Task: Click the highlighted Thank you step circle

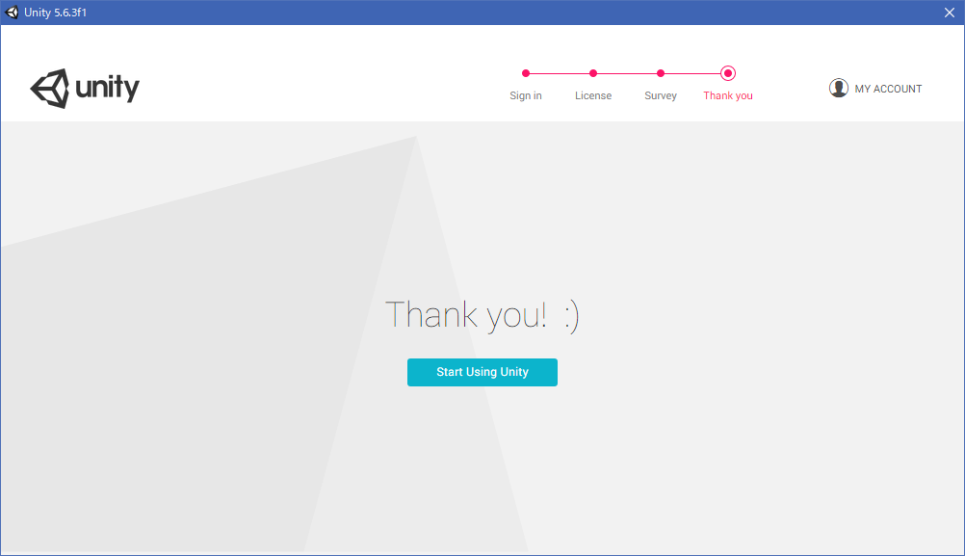Action: point(728,73)
